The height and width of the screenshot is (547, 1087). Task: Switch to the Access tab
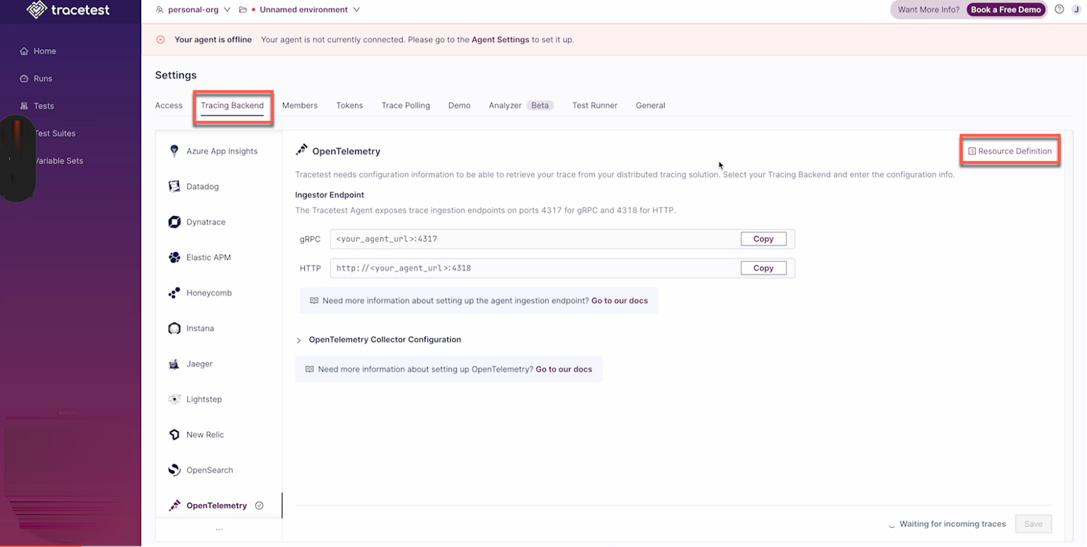click(169, 105)
